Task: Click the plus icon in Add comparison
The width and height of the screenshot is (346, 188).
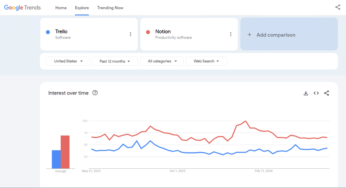Action: pos(249,35)
